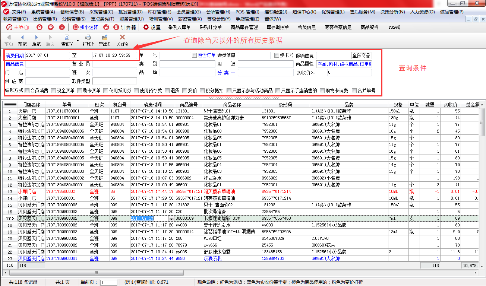Open the POS 管理(I) menu

pos(247,12)
